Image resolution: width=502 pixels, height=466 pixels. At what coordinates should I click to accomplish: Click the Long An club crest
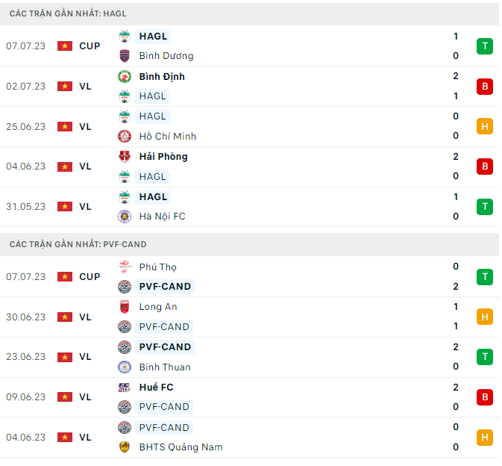125,307
